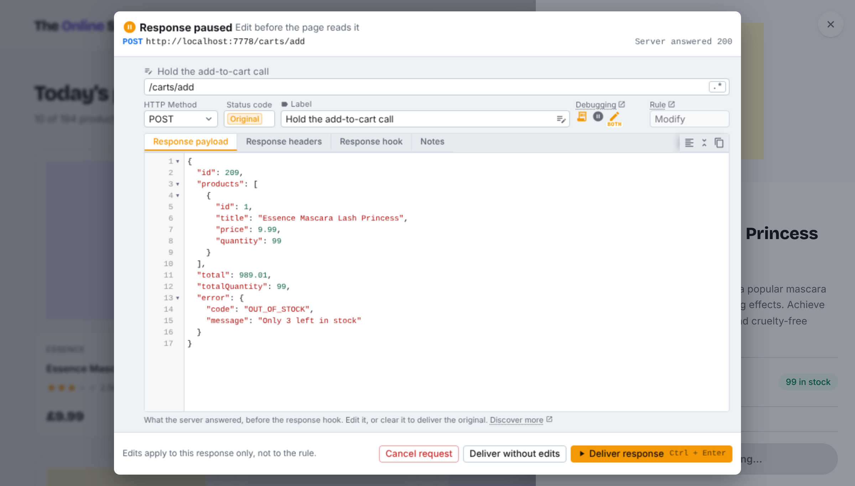
Task: Click the 99 in stock badge on background page
Action: point(808,382)
